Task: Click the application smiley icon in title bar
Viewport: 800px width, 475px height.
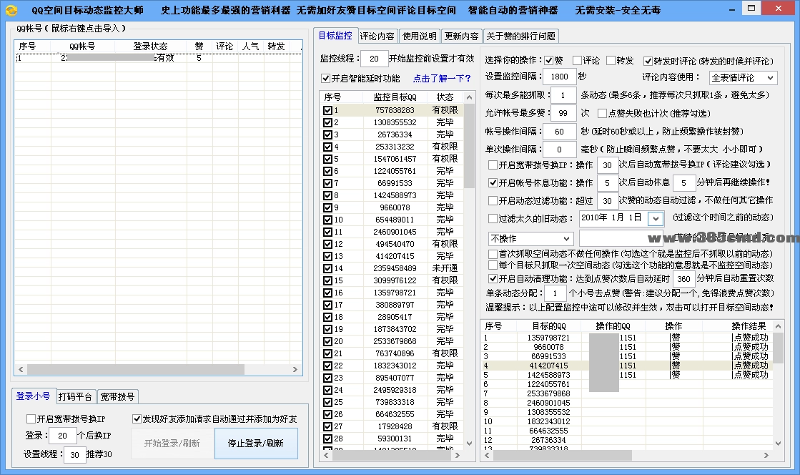Action: pyautogui.click(x=10, y=8)
